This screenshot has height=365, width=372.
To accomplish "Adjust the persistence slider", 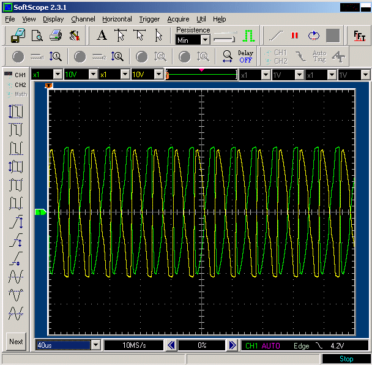I will (x=225, y=37).
